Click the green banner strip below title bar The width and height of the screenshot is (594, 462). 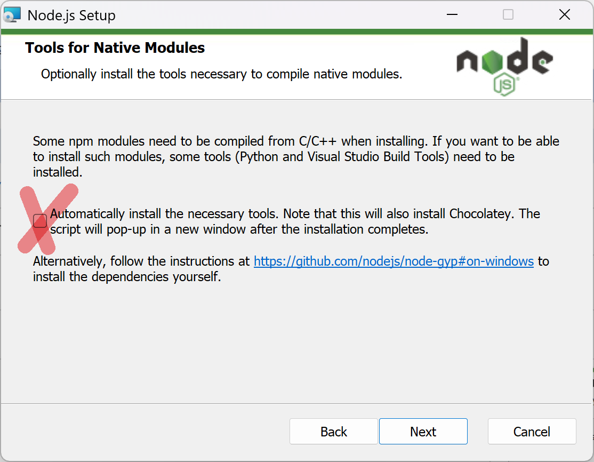pyautogui.click(x=297, y=32)
